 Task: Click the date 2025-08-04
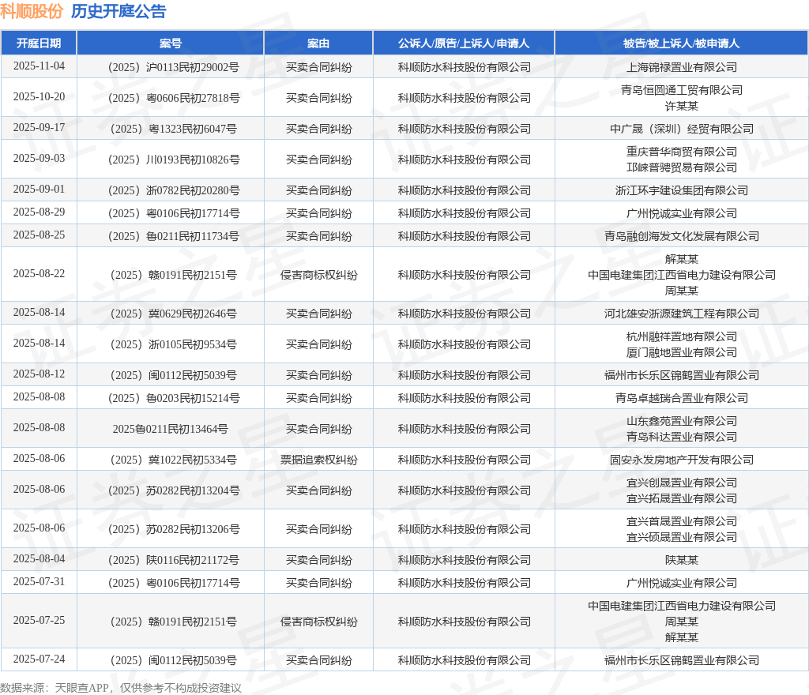(39, 559)
